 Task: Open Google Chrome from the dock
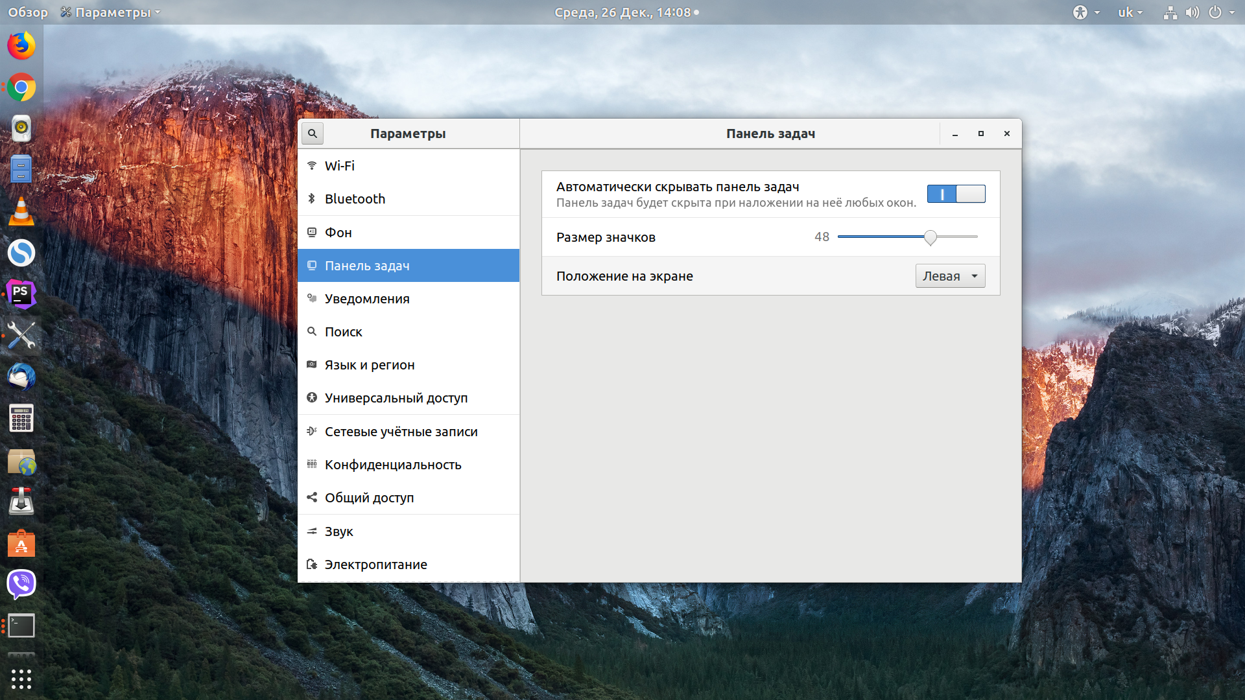[21, 87]
